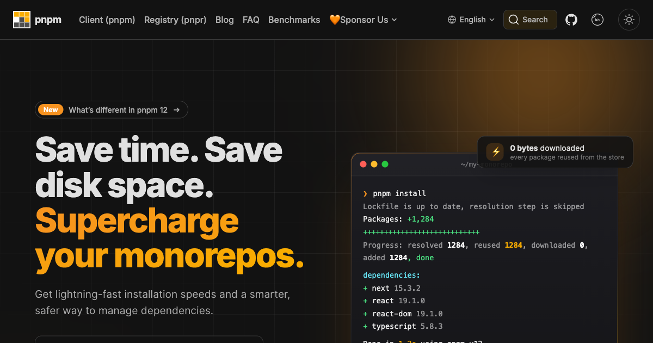Click the "0 bytes downloaded" badge text
The width and height of the screenshot is (653, 343).
[x=547, y=148]
